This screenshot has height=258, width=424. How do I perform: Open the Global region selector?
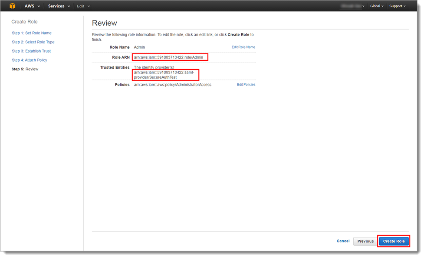pos(377,6)
